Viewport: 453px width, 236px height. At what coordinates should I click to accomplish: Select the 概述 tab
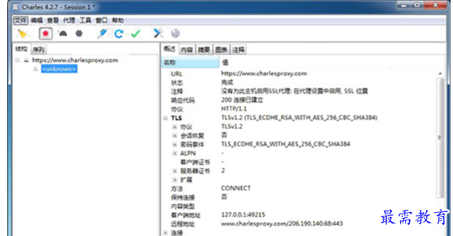(x=170, y=49)
